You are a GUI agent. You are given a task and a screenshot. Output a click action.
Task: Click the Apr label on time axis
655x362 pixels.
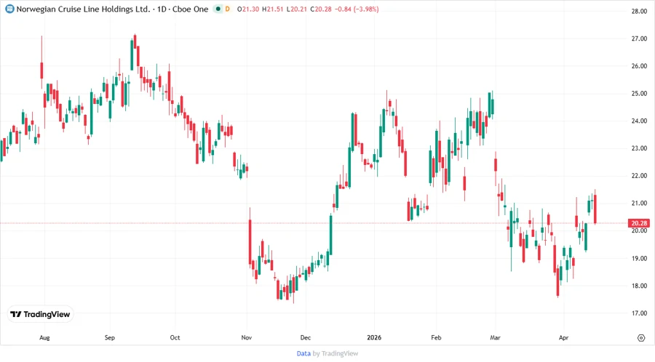tap(563, 337)
